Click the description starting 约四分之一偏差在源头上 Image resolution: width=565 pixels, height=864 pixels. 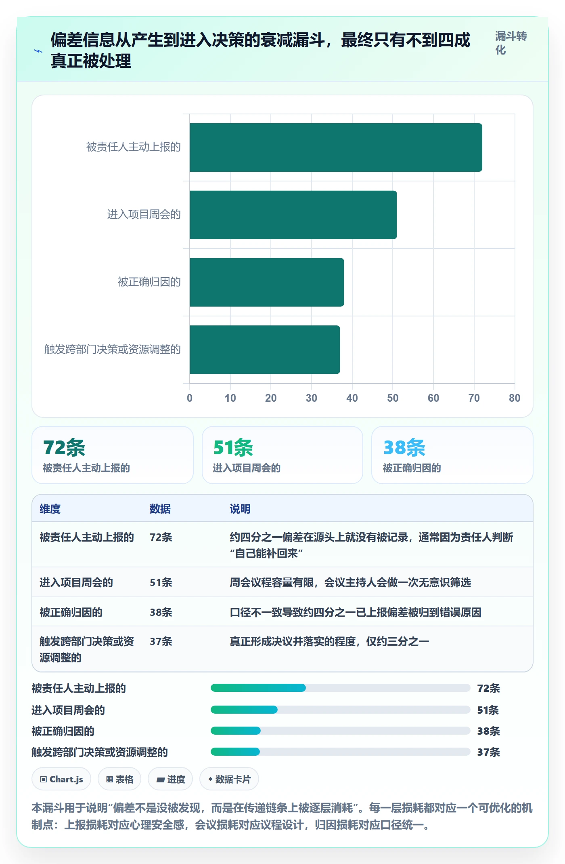click(371, 545)
